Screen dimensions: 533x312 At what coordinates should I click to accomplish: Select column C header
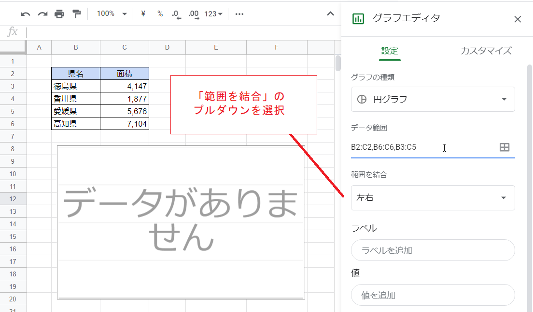click(125, 48)
